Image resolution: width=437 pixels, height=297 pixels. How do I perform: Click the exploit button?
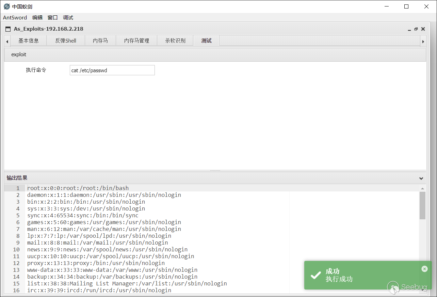[x=19, y=54]
